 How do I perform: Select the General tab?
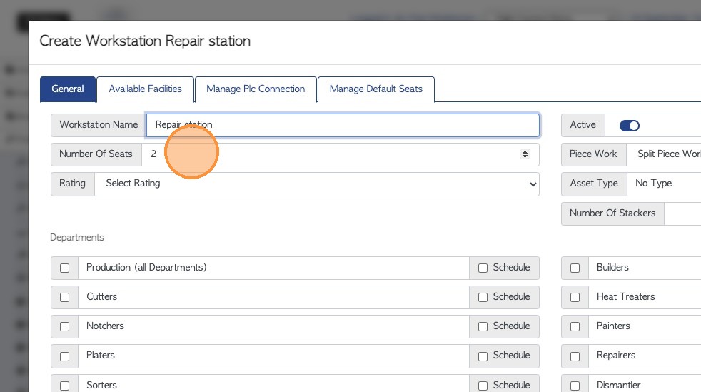click(68, 89)
